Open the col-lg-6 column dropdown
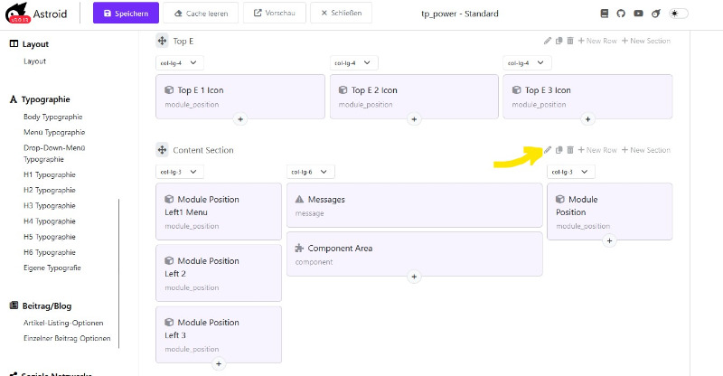The height and width of the screenshot is (376, 723). pyautogui.click(x=310, y=172)
